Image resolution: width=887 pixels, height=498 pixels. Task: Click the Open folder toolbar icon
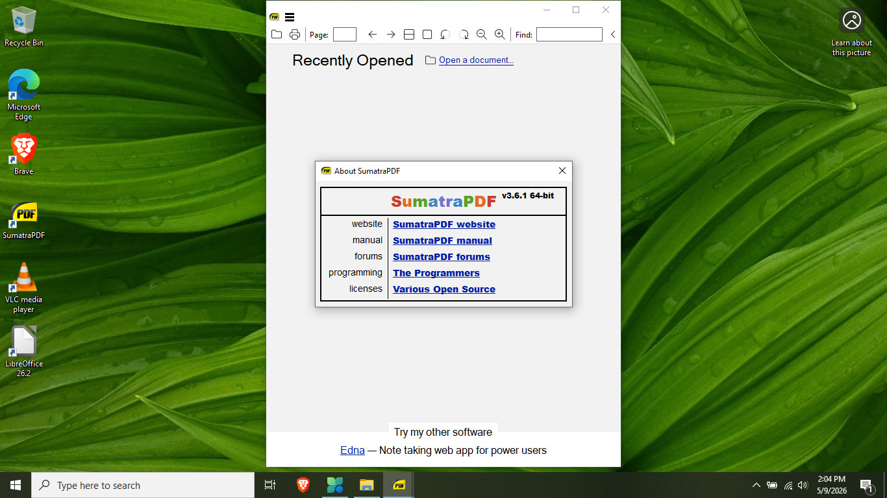[277, 34]
